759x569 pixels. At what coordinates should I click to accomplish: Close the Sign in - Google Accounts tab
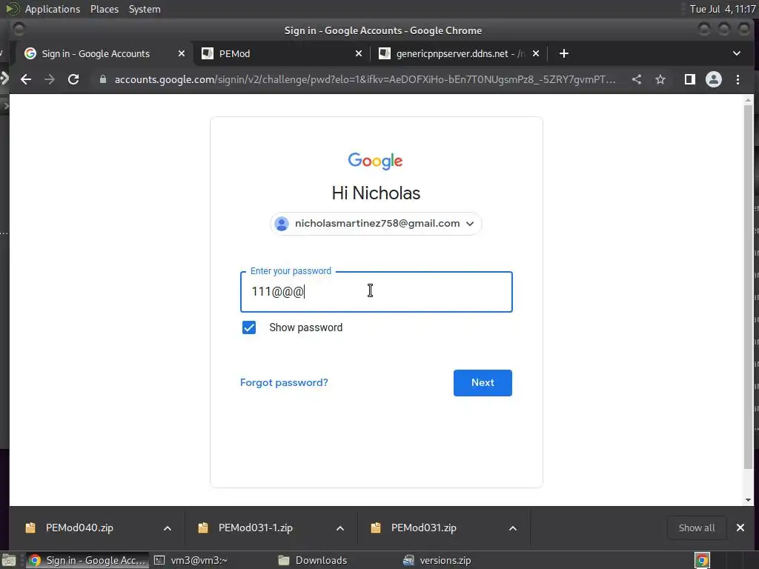tap(182, 53)
